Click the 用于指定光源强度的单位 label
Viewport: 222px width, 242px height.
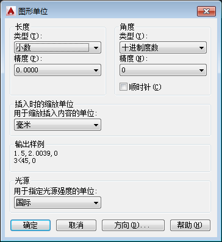pyautogui.click(x=56, y=191)
